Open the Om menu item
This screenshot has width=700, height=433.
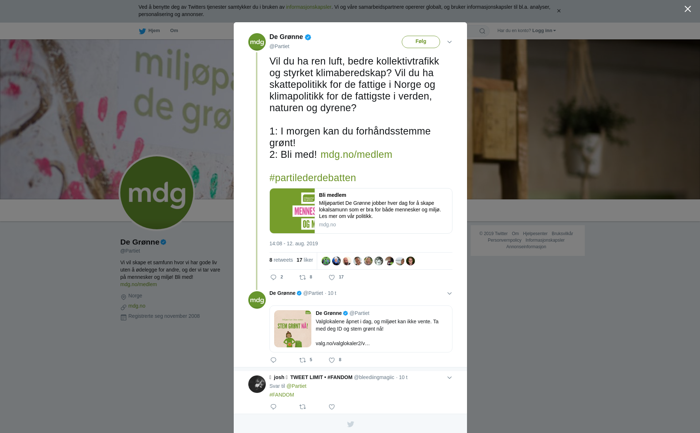point(174,31)
